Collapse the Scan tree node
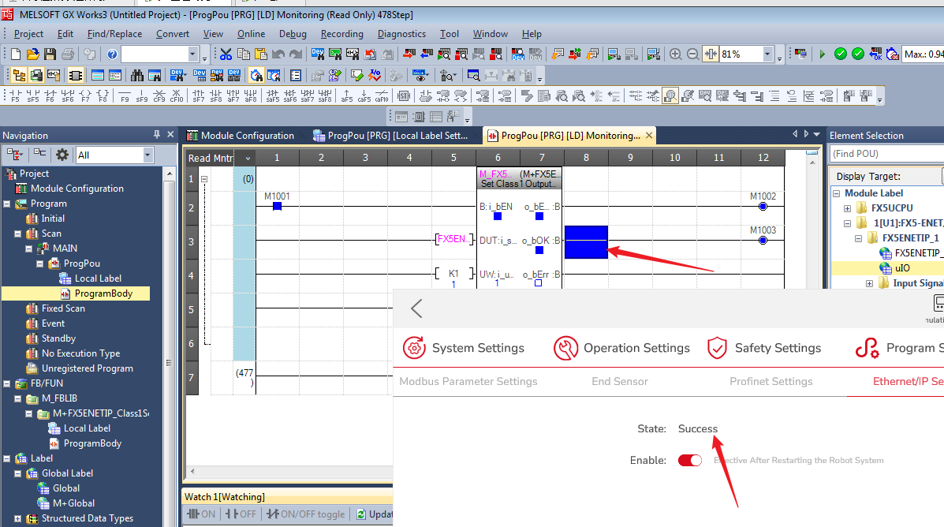 (x=19, y=234)
